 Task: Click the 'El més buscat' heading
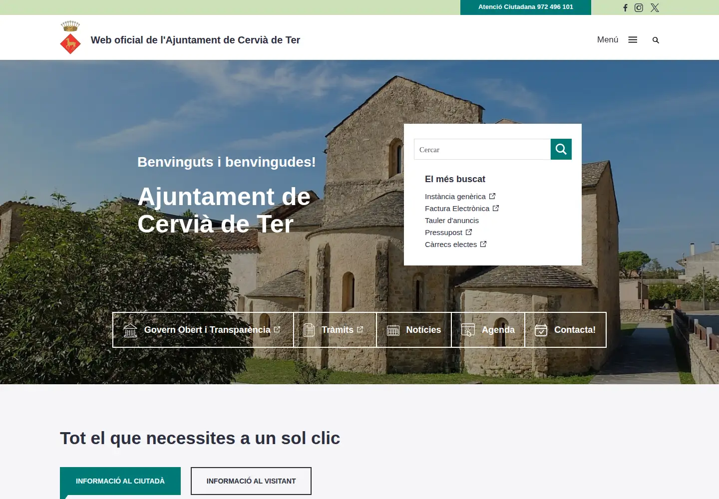(455, 179)
